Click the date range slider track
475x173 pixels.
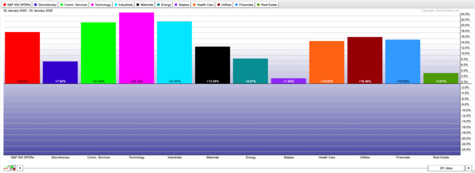pyautogui.click(x=225, y=168)
